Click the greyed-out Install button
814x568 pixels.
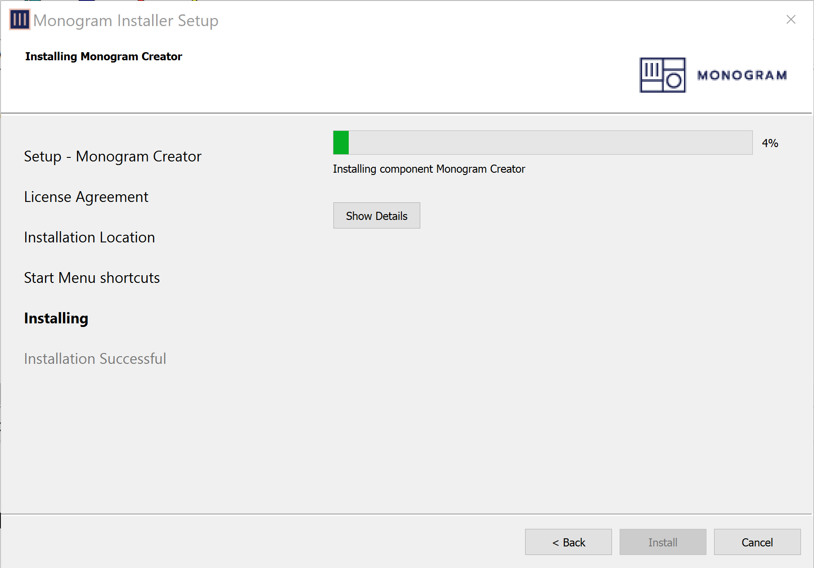click(662, 542)
